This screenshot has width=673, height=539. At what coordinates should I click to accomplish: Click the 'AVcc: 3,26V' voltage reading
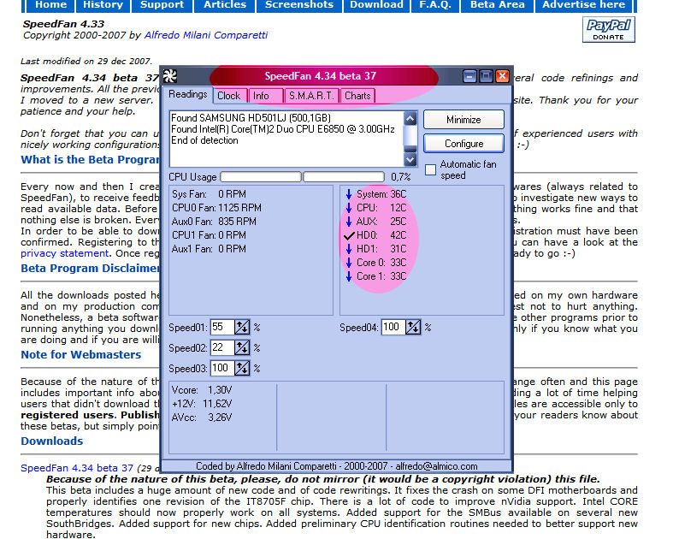201,418
